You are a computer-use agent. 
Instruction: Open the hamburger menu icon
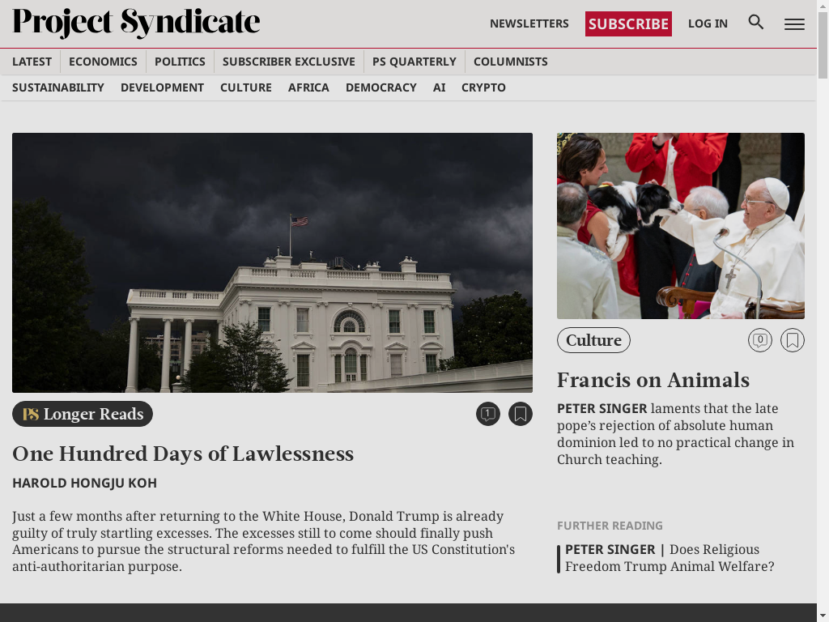point(794,23)
